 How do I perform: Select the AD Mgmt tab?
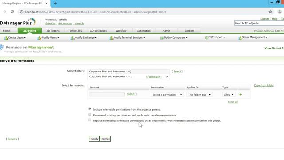pos(30,31)
